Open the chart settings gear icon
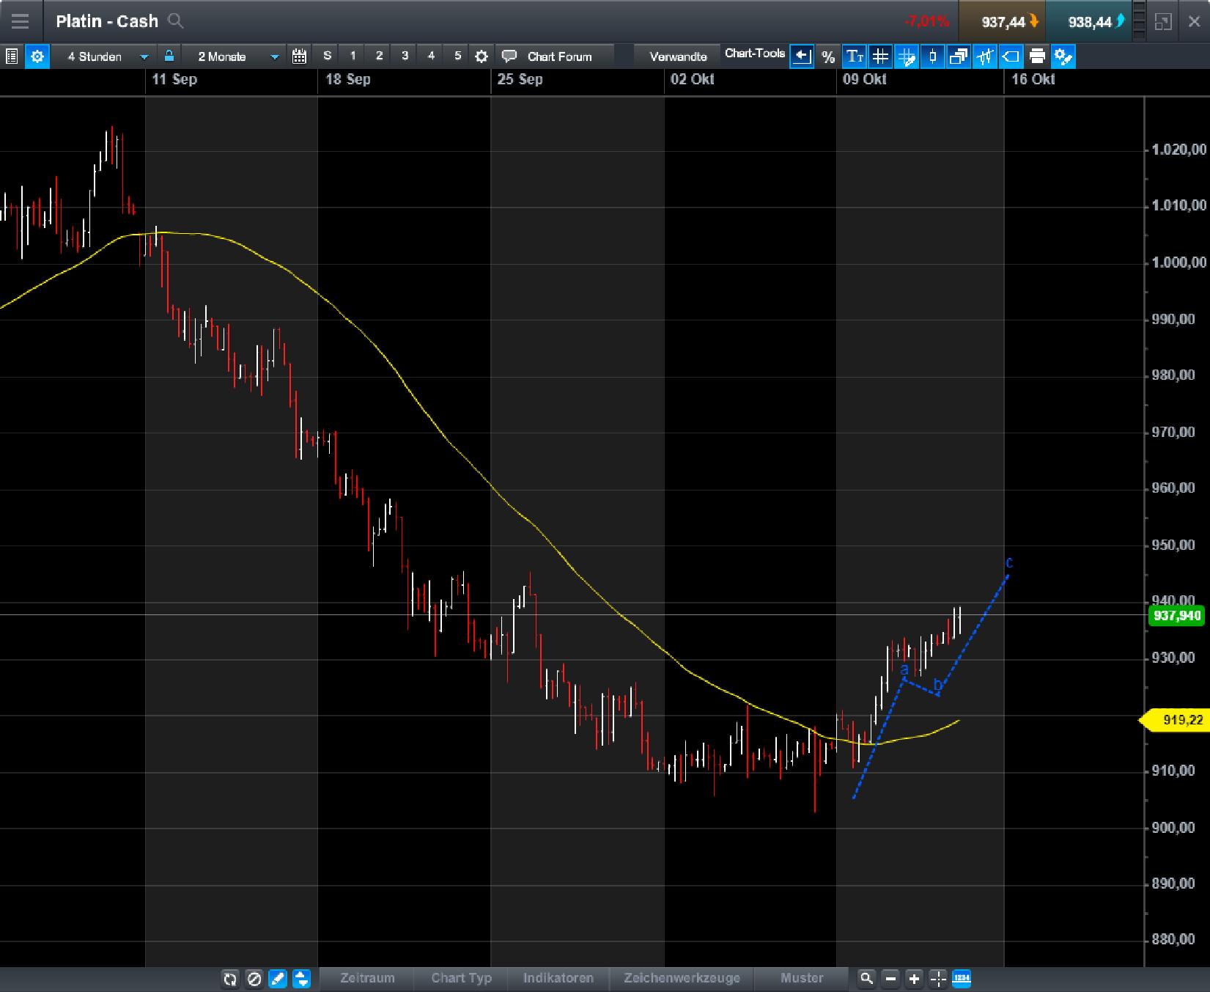This screenshot has width=1210, height=992. coord(481,56)
